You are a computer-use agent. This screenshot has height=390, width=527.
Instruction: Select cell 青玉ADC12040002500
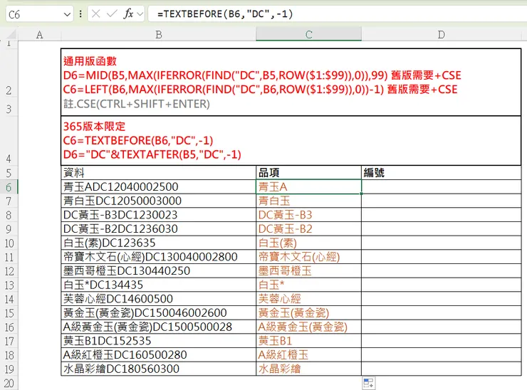coord(158,186)
